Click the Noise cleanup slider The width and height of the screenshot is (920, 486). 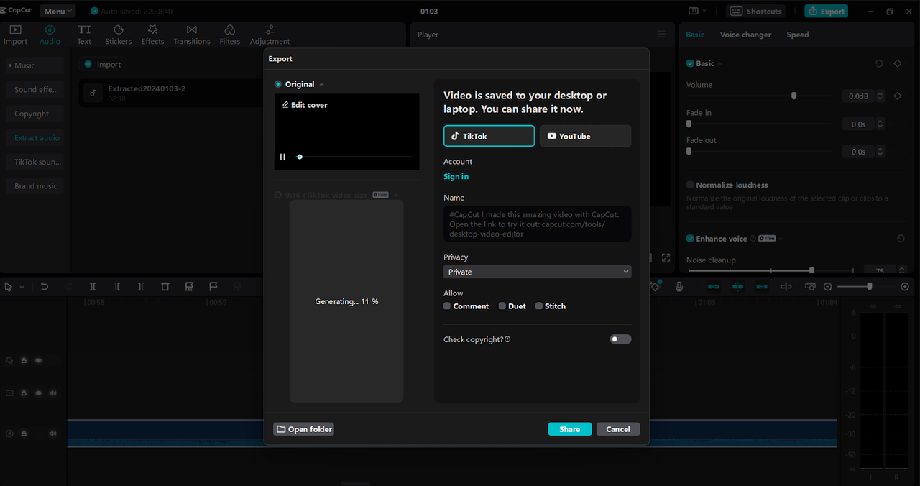[771, 271]
